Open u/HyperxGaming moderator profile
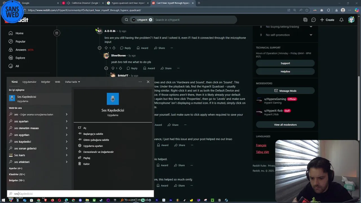Screen dimensions: 361x203 coord(275,99)
